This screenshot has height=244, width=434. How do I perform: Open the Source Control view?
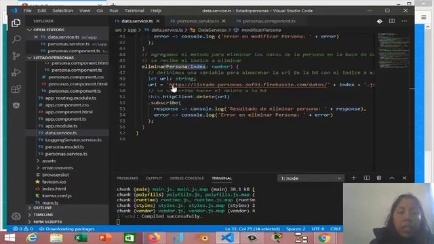(16, 56)
